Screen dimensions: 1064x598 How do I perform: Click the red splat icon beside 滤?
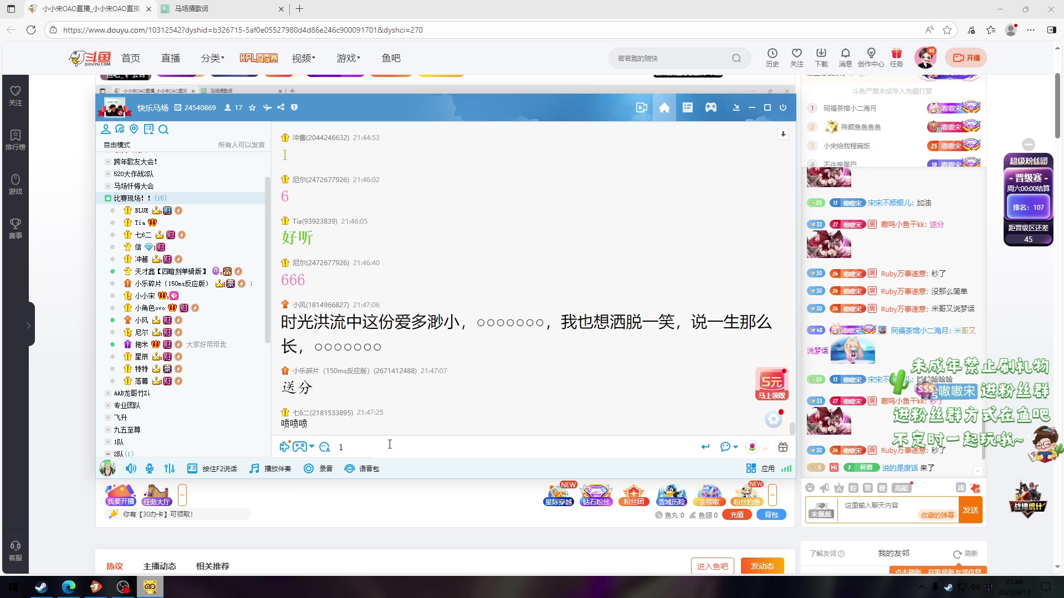coord(975,488)
